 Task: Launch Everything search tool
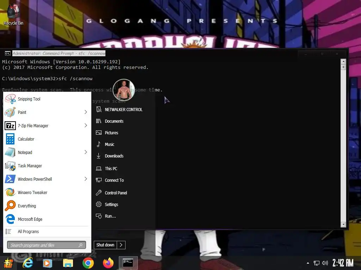(x=47, y=205)
